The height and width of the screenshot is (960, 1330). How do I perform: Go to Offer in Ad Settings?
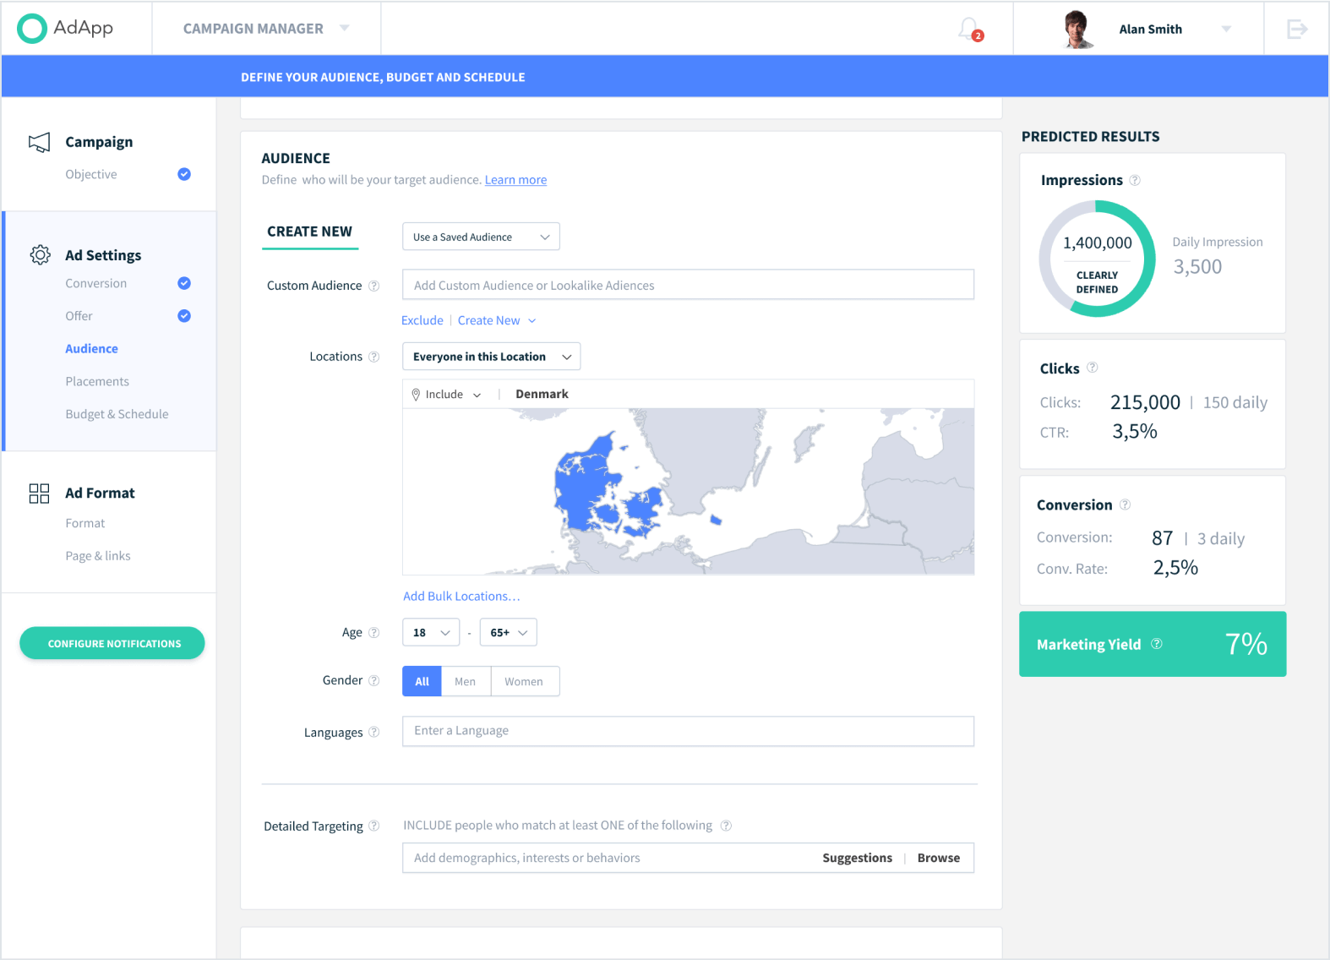pos(79,316)
